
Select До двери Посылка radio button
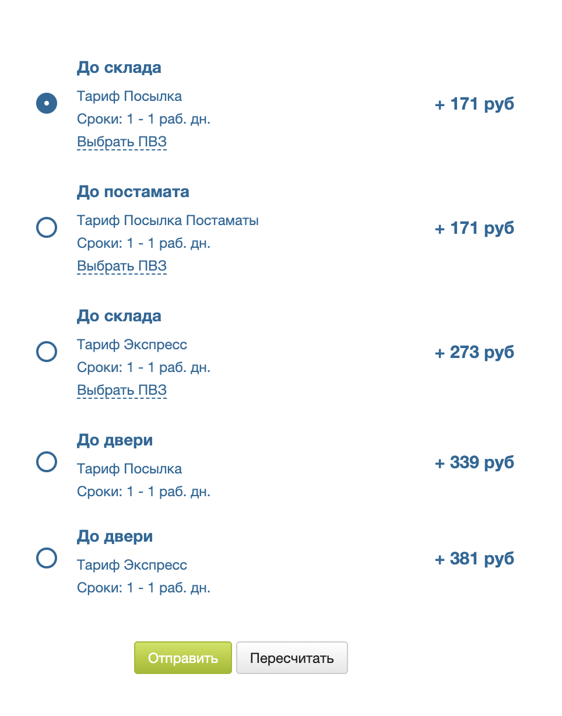click(x=47, y=462)
